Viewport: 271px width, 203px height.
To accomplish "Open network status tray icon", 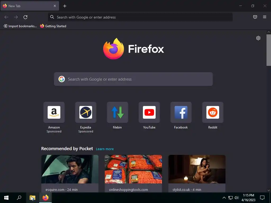I will [231, 198].
